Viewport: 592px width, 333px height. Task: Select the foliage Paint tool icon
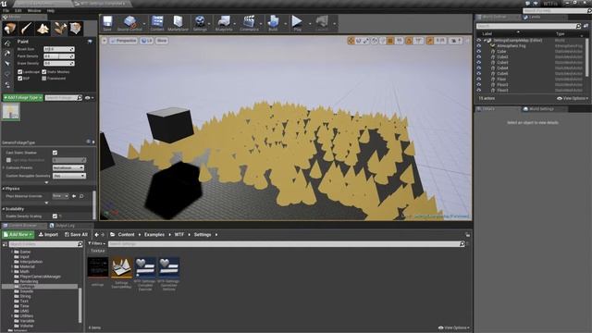7,43
